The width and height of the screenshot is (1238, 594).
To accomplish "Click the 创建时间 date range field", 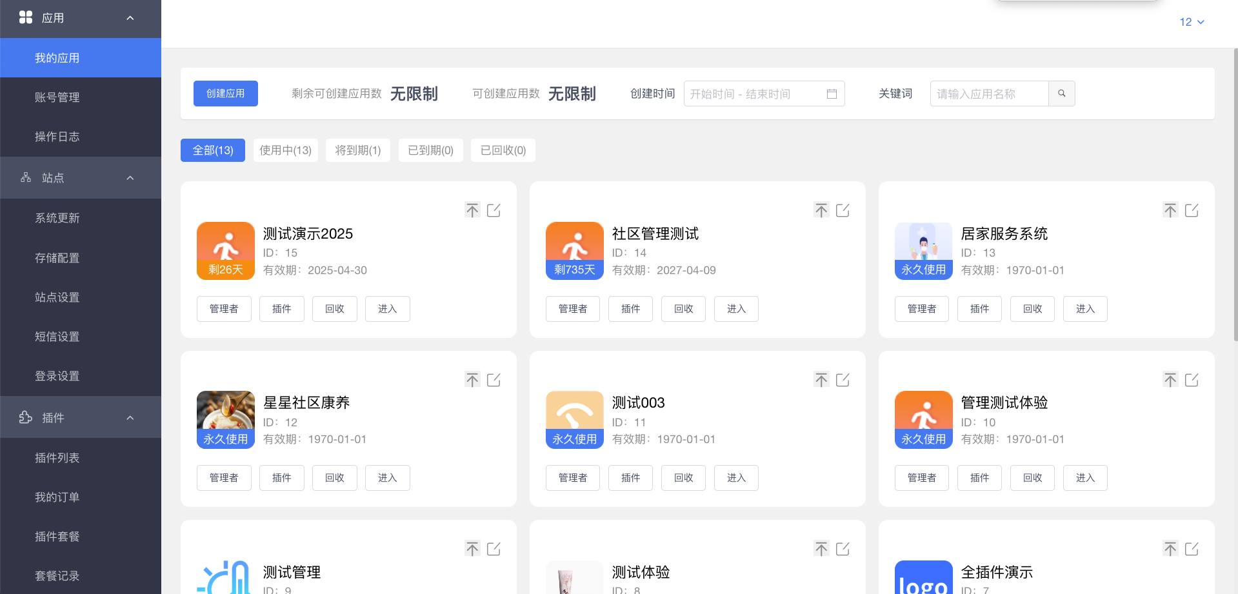I will point(764,94).
